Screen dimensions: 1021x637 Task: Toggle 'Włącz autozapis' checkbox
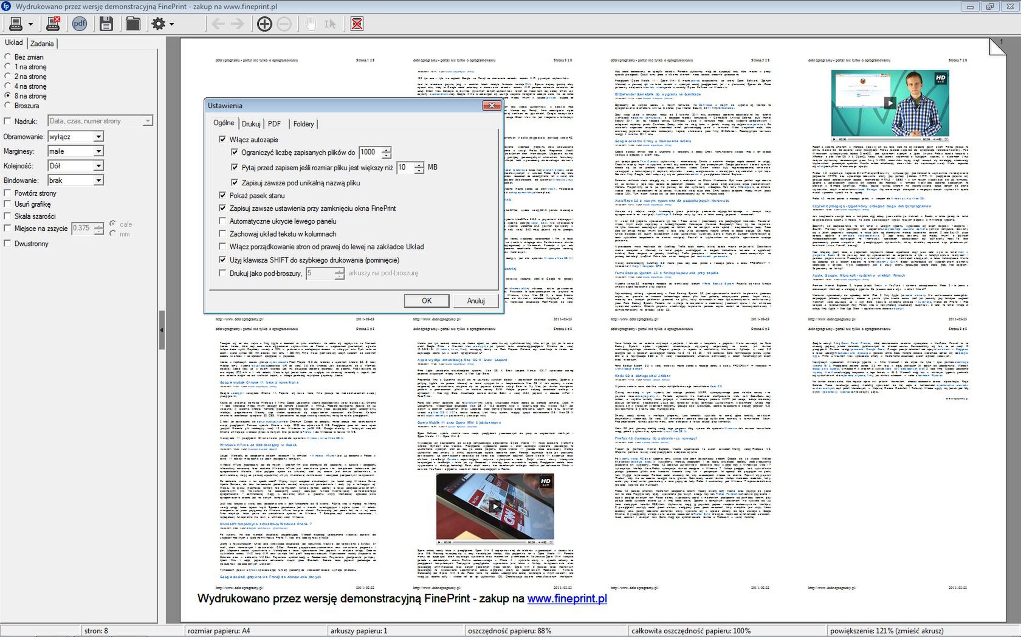(222, 139)
